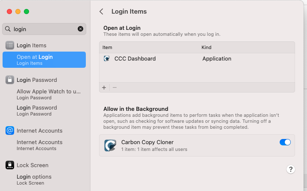Image resolution: width=307 pixels, height=191 pixels.
Task: Go back using the chevron arrow
Action: coord(101,12)
